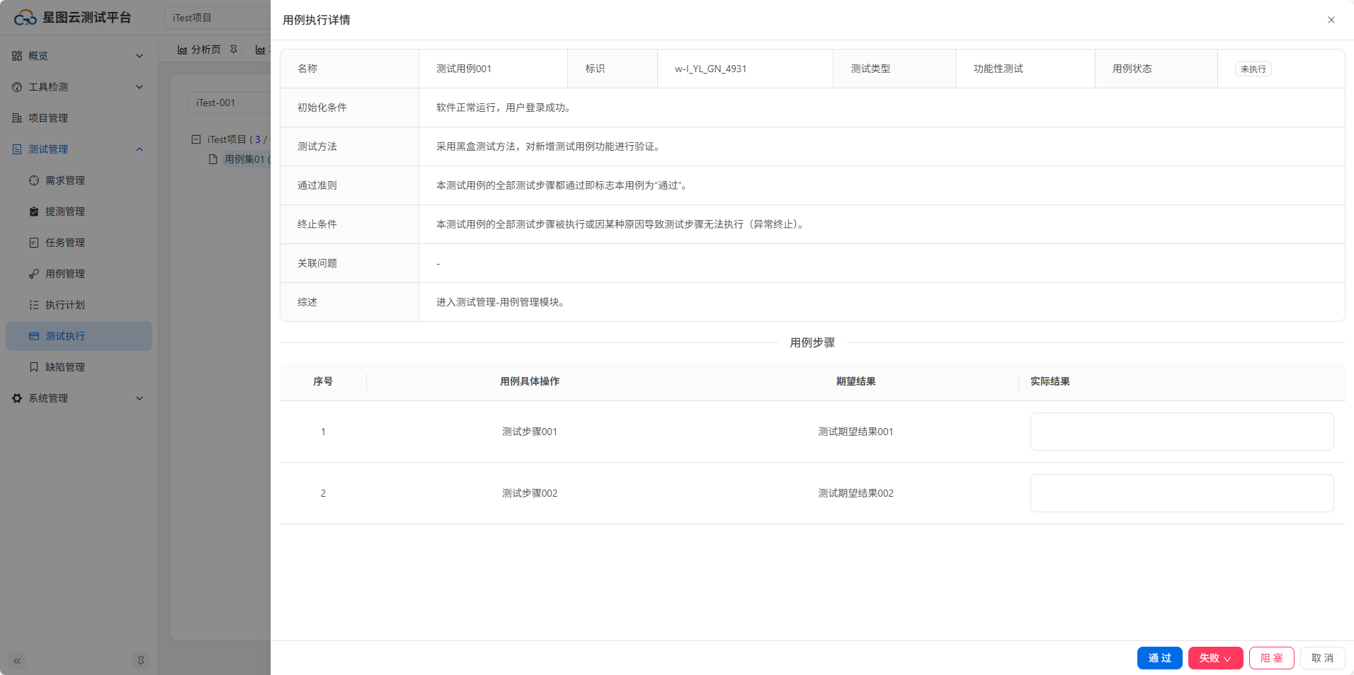Image resolution: width=1354 pixels, height=675 pixels.
Task: Click the 星图云测试平台 cloud logo icon
Action: [x=25, y=18]
